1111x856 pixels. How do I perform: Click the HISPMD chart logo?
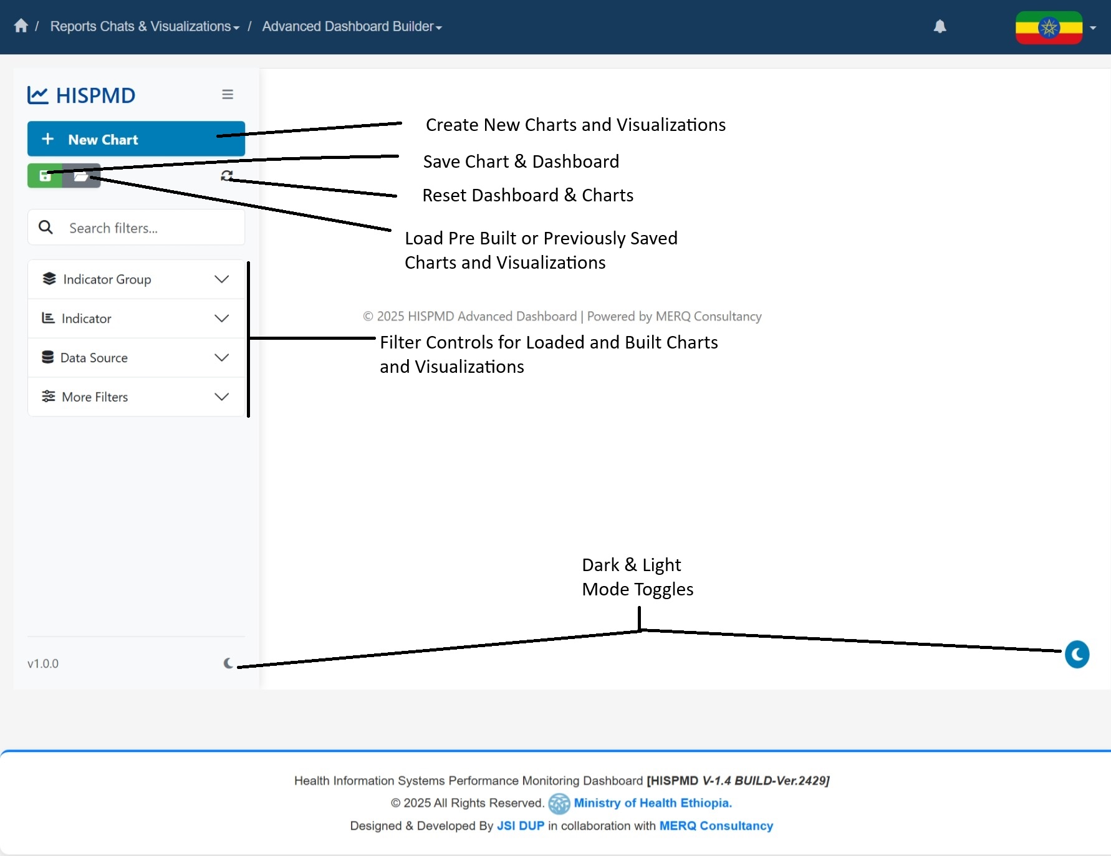click(82, 95)
